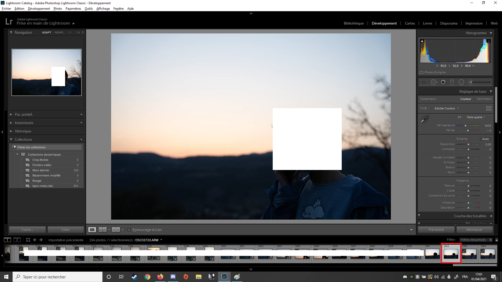Enable the Epreuvage écran checkbox
The image size is (502, 282).
click(129, 230)
